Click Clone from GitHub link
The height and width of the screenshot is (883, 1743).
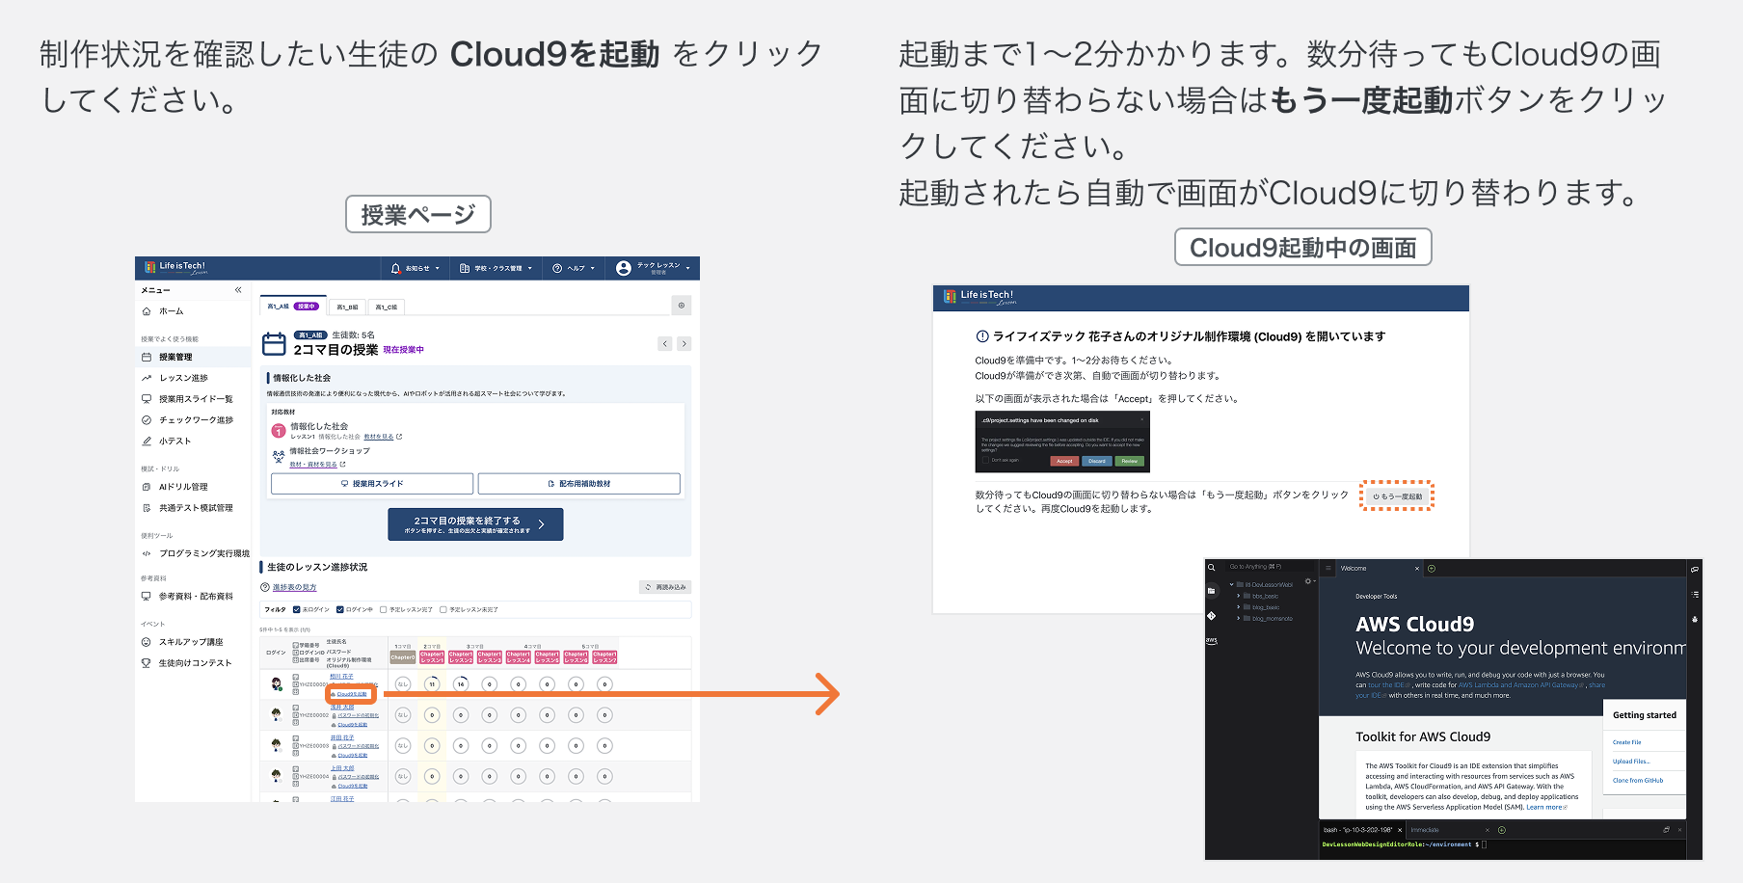tap(1638, 781)
